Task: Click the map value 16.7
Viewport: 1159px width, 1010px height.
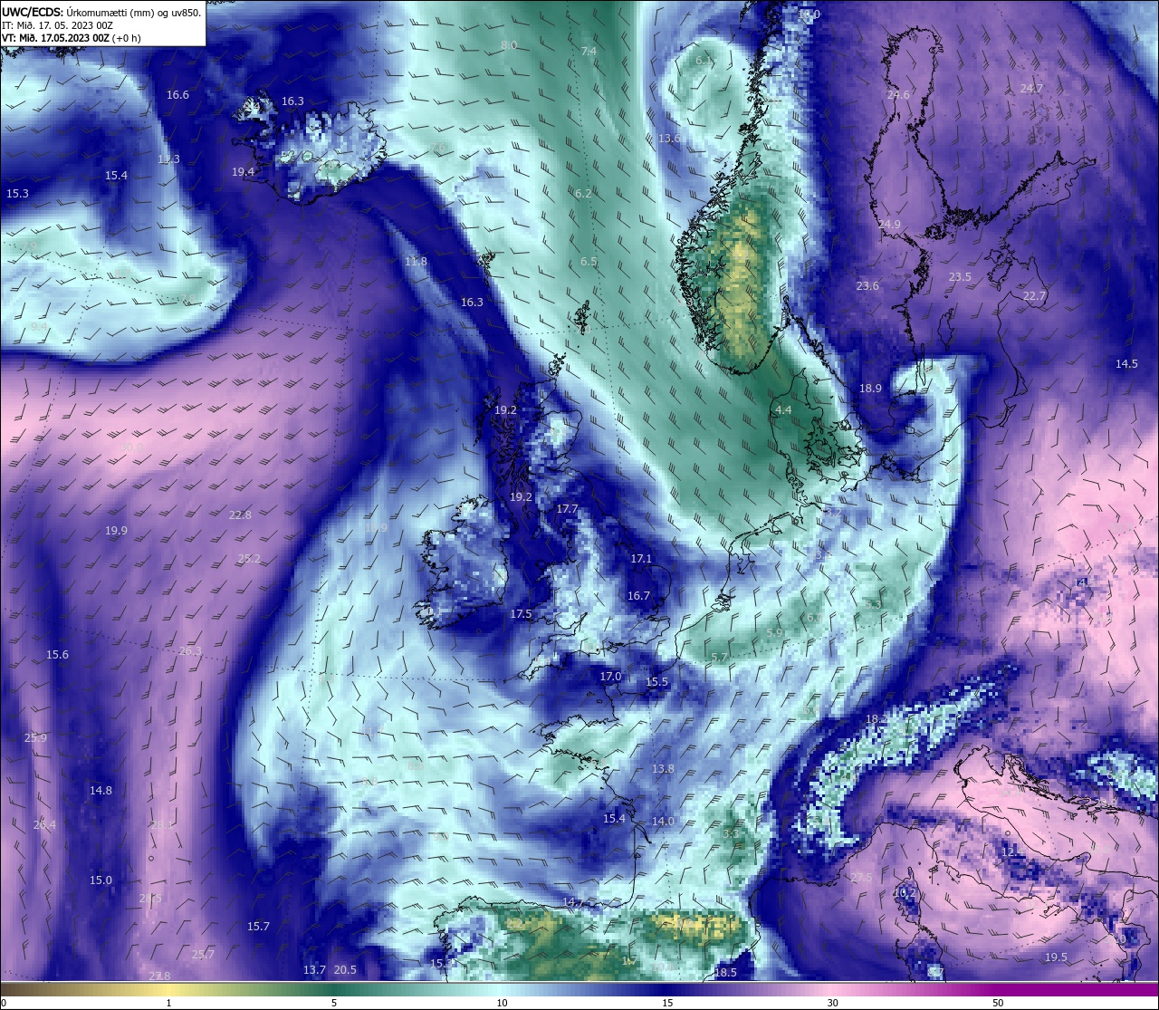Action: 638,596
